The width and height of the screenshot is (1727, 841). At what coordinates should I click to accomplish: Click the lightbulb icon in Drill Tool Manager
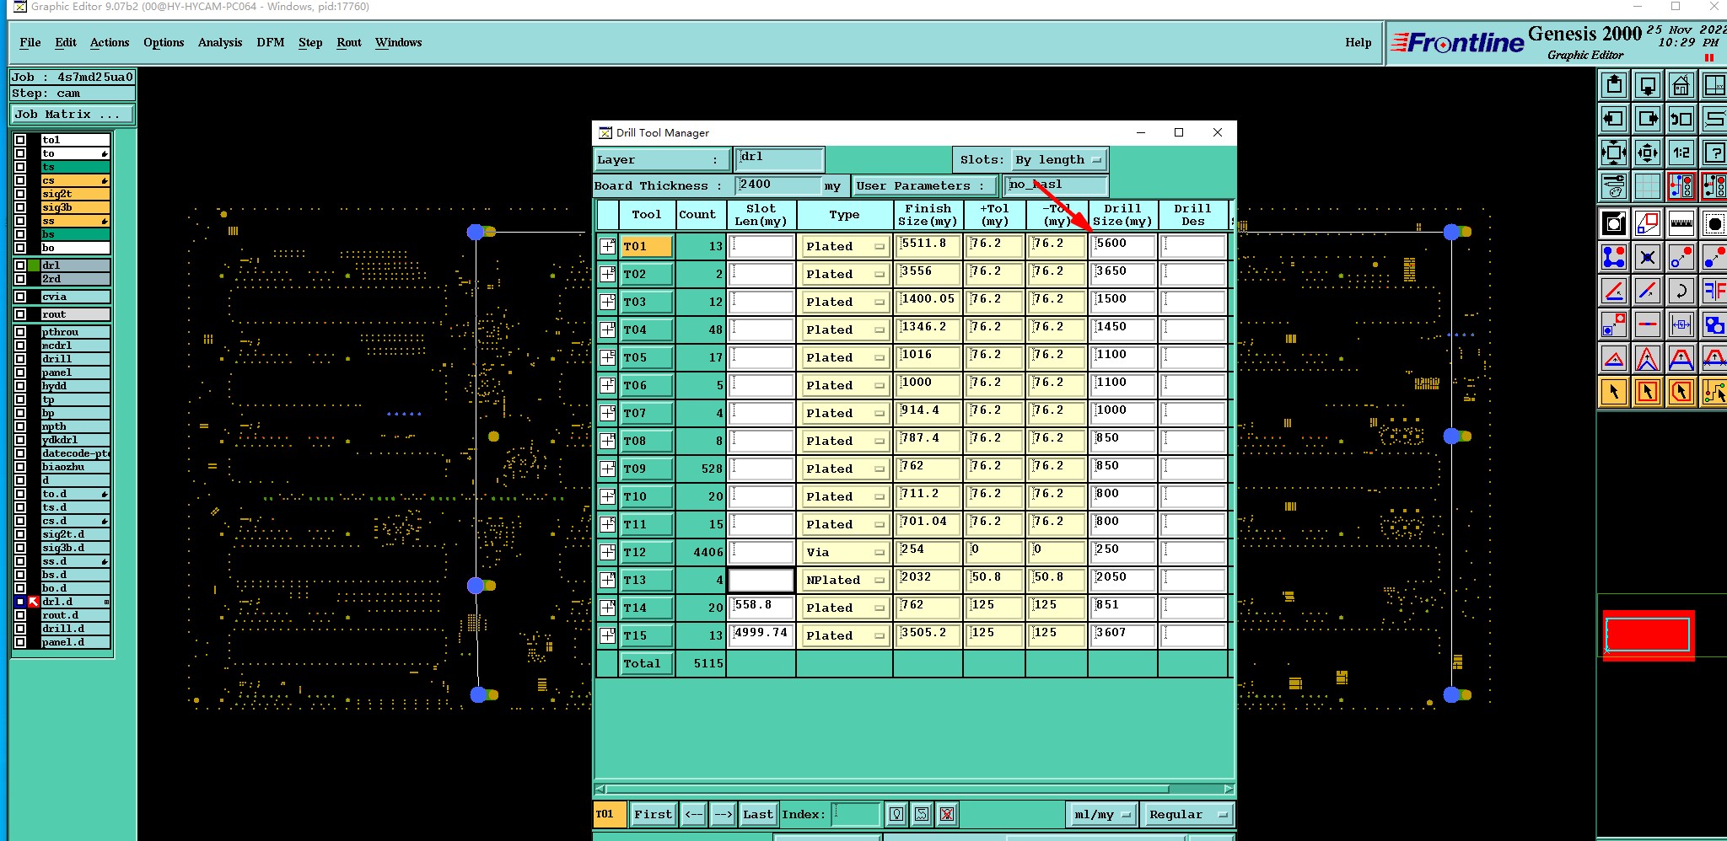pos(896,814)
